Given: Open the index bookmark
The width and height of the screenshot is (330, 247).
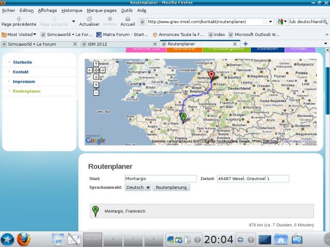Looking at the screenshot, I should point(217,34).
